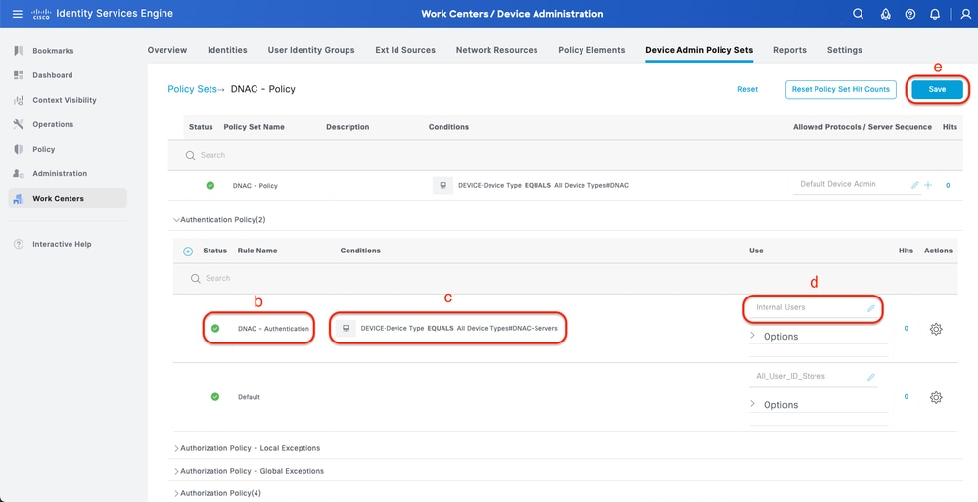Open the notifications bell icon
The height and width of the screenshot is (502, 978).
tap(934, 14)
